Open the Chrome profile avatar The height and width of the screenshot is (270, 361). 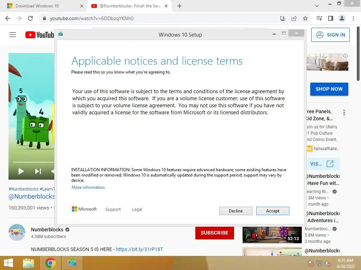pos(342,18)
